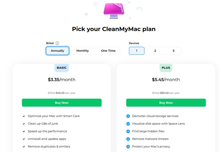Click blue checkmark beside Visualize disk space
Screen dimensions: 220x152
coord(128,124)
